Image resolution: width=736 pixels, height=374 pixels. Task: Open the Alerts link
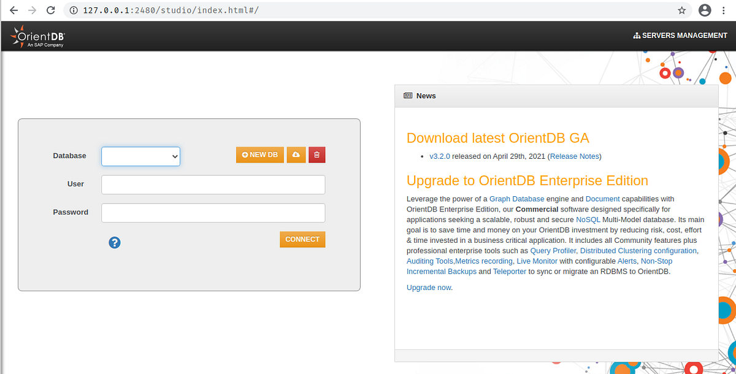(x=627, y=261)
